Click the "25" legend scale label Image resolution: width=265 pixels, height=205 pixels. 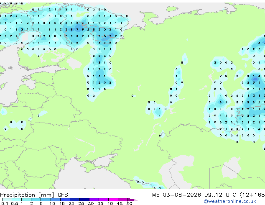coord(81,203)
